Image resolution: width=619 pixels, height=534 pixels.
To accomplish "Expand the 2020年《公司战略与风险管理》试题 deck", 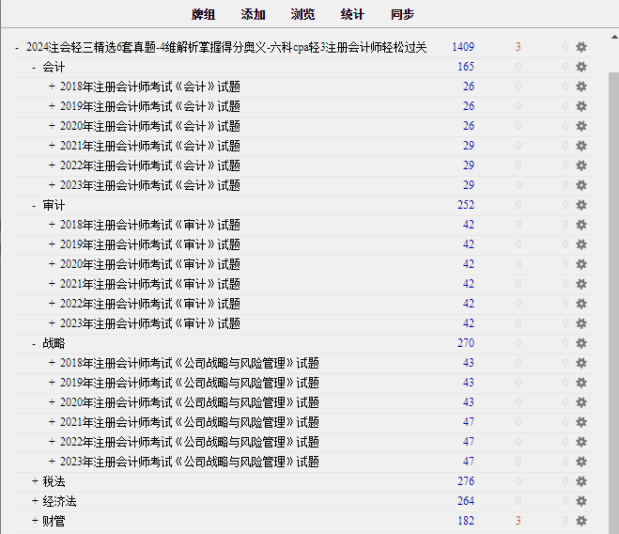I will (x=52, y=402).
